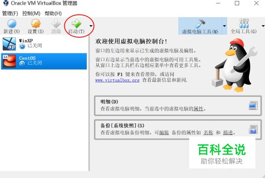Select the Machine Tools (虚拟电脑工具) hammer icon
This screenshot has height=178, width=265.
(x=200, y=24)
